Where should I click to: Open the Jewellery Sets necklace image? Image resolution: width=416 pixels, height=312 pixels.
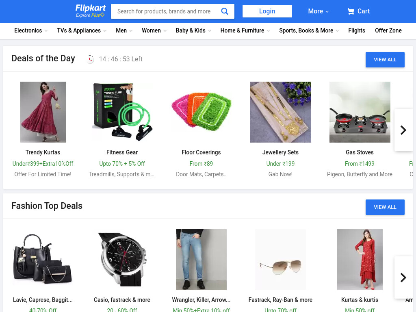point(280,112)
